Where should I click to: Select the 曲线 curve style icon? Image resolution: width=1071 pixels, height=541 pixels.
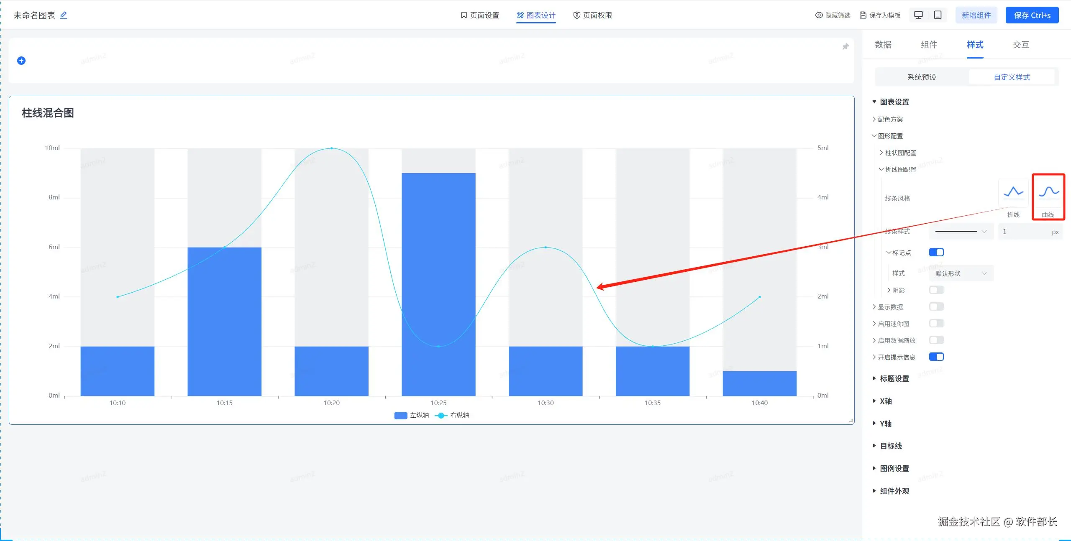(x=1048, y=192)
